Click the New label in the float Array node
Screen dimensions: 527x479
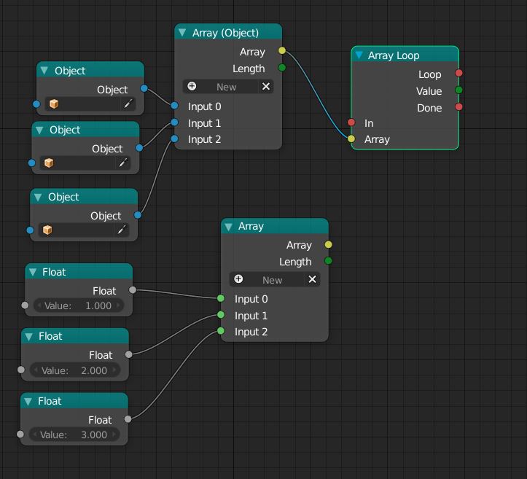click(272, 280)
